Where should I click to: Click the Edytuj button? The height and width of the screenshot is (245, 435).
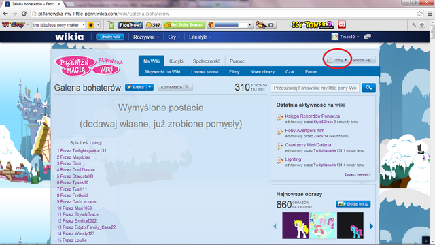pyautogui.click(x=136, y=87)
